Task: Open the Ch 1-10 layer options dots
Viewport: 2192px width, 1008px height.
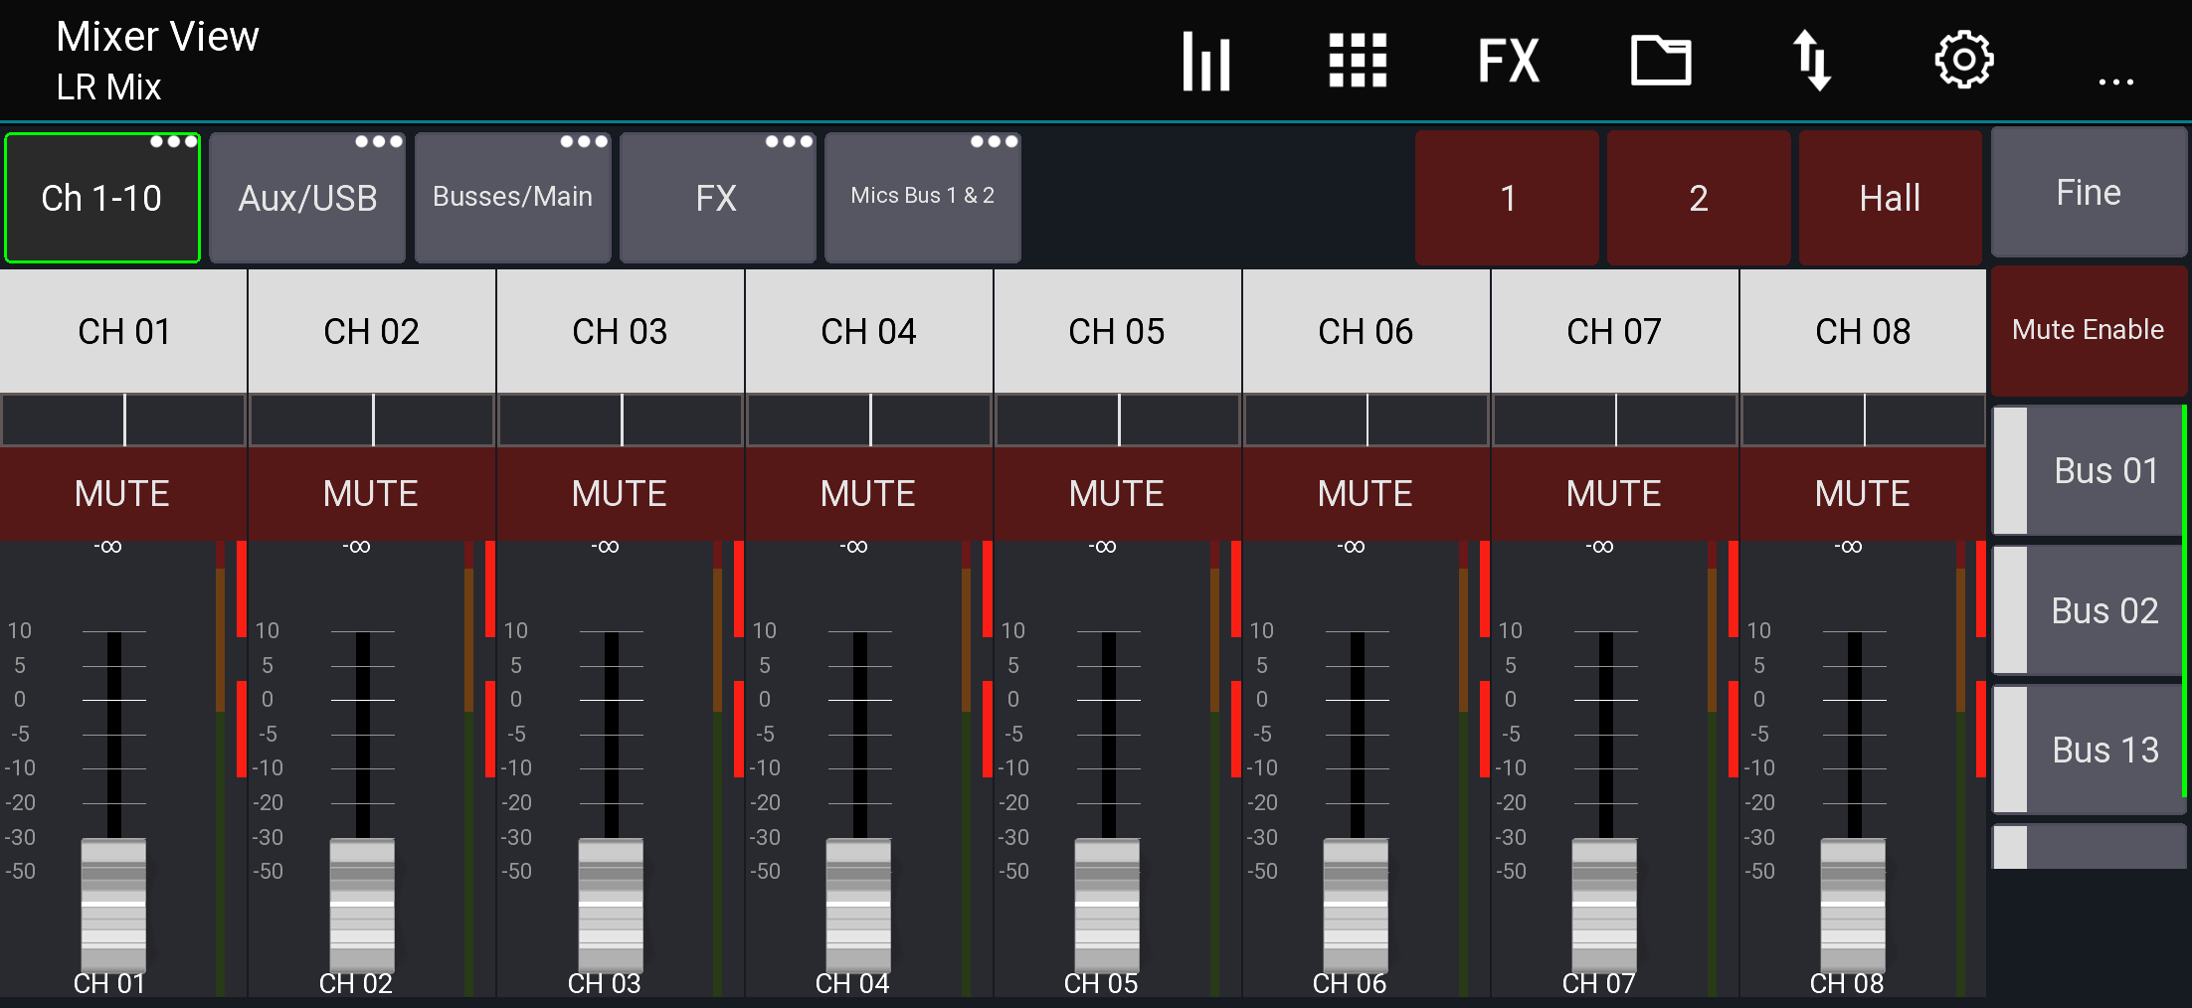Action: point(174,141)
